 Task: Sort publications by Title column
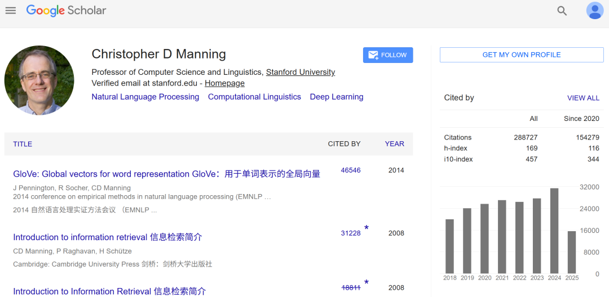[x=23, y=144]
